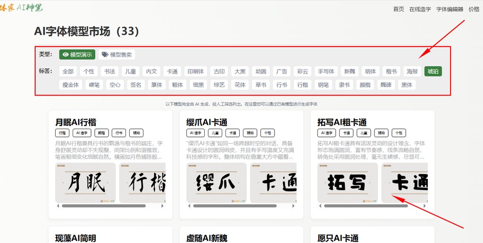The width and height of the screenshot is (483, 243).
Task: Pick the 细黑 tag filter
Action: [x=199, y=85]
